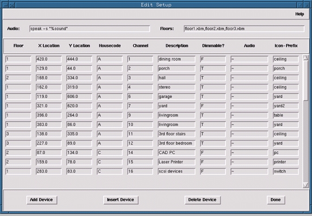The height and width of the screenshot is (216, 312).
Task: Open the Help menu
Action: (x=300, y=14)
